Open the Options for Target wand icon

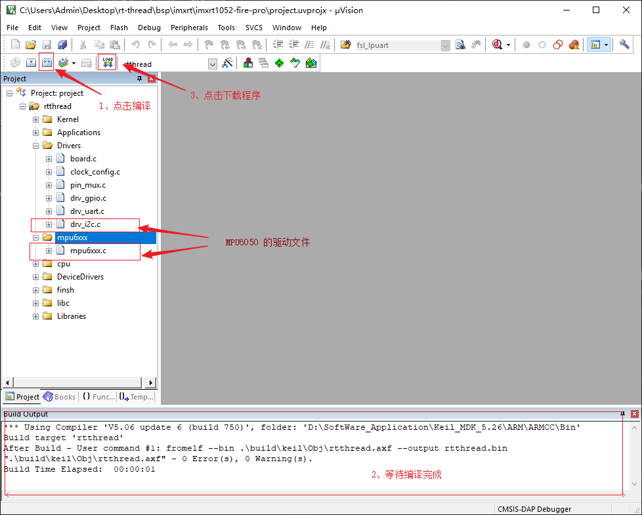tap(227, 63)
